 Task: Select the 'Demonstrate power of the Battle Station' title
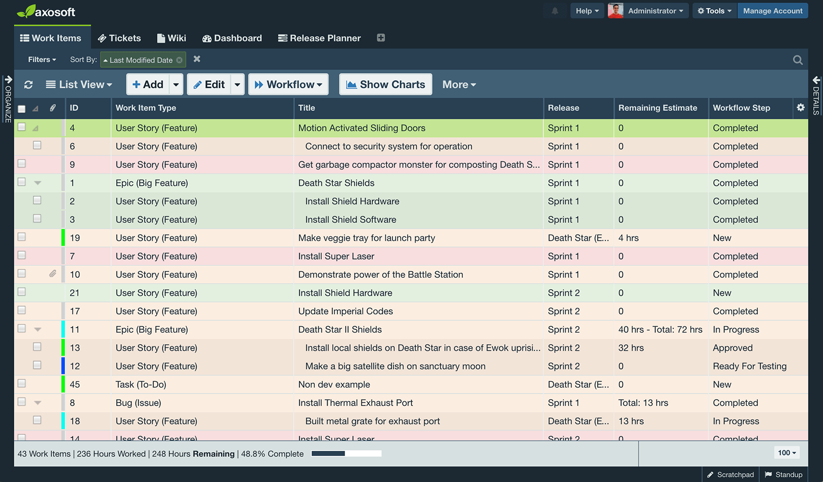[x=381, y=274]
